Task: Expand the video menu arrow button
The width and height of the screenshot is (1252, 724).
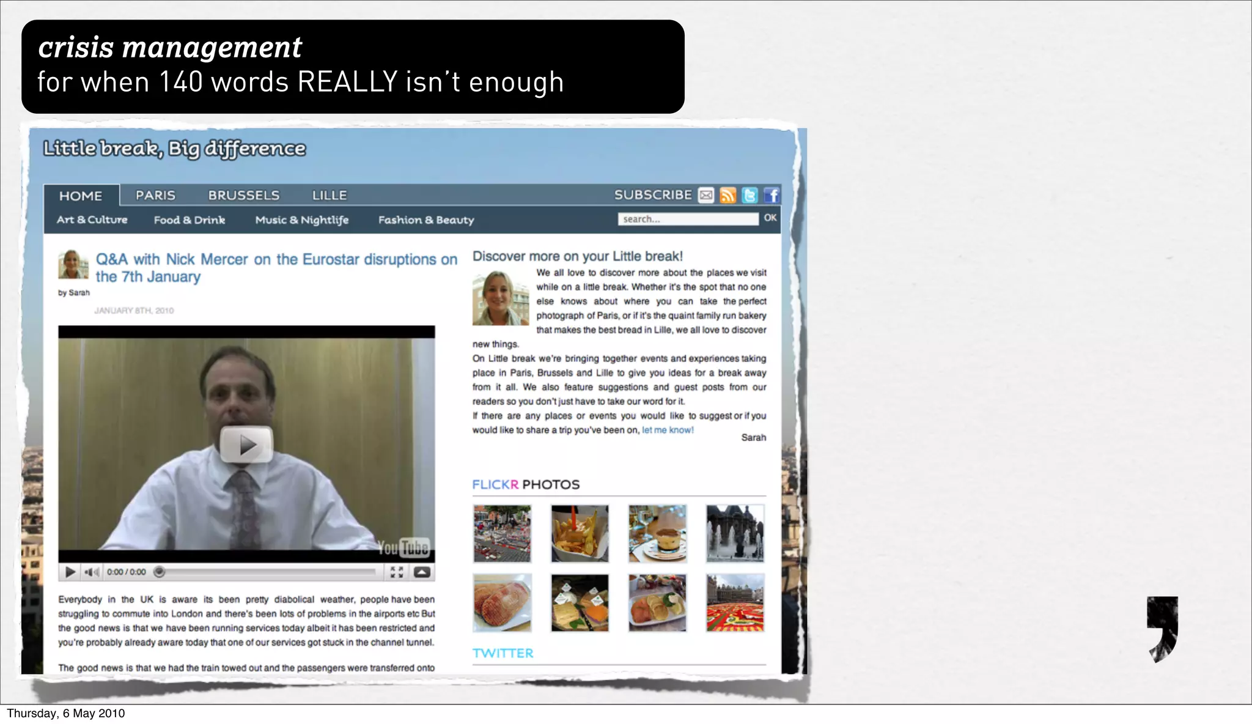Action: 422,572
